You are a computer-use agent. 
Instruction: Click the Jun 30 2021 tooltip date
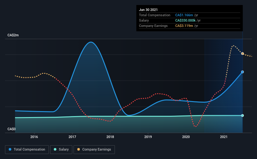tap(148, 10)
